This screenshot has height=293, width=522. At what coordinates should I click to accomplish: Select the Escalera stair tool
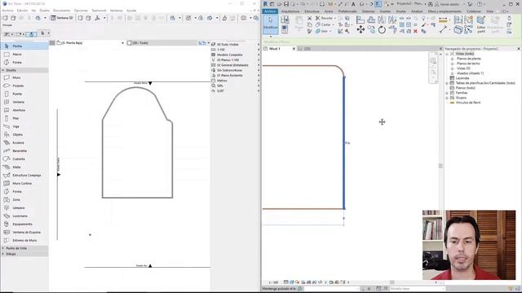pos(24,142)
